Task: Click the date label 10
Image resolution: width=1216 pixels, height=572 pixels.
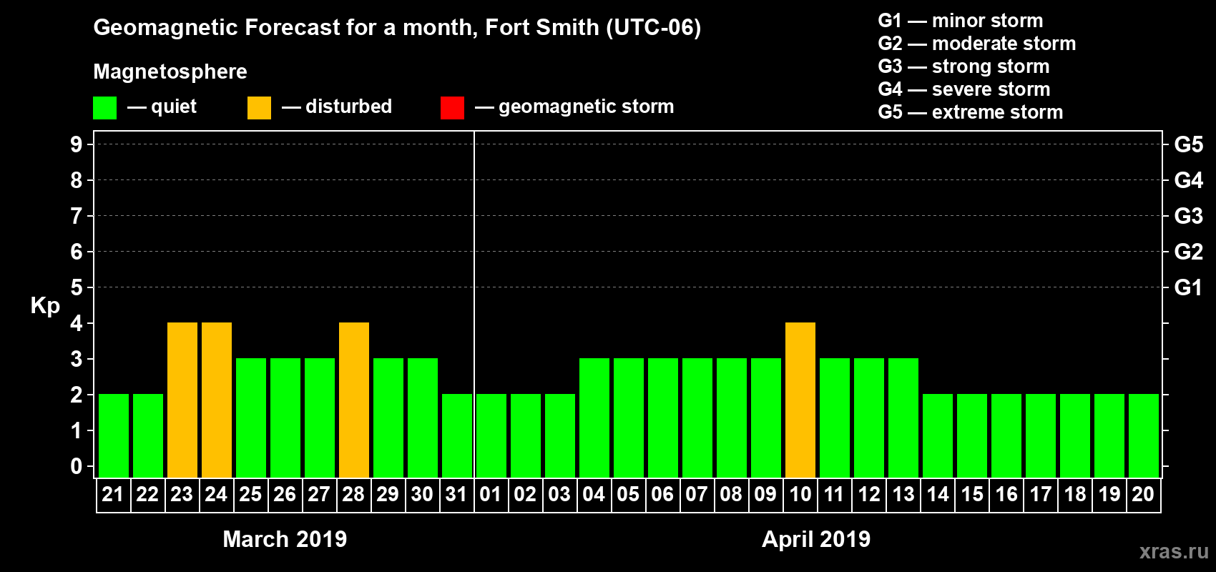Action: coord(800,494)
